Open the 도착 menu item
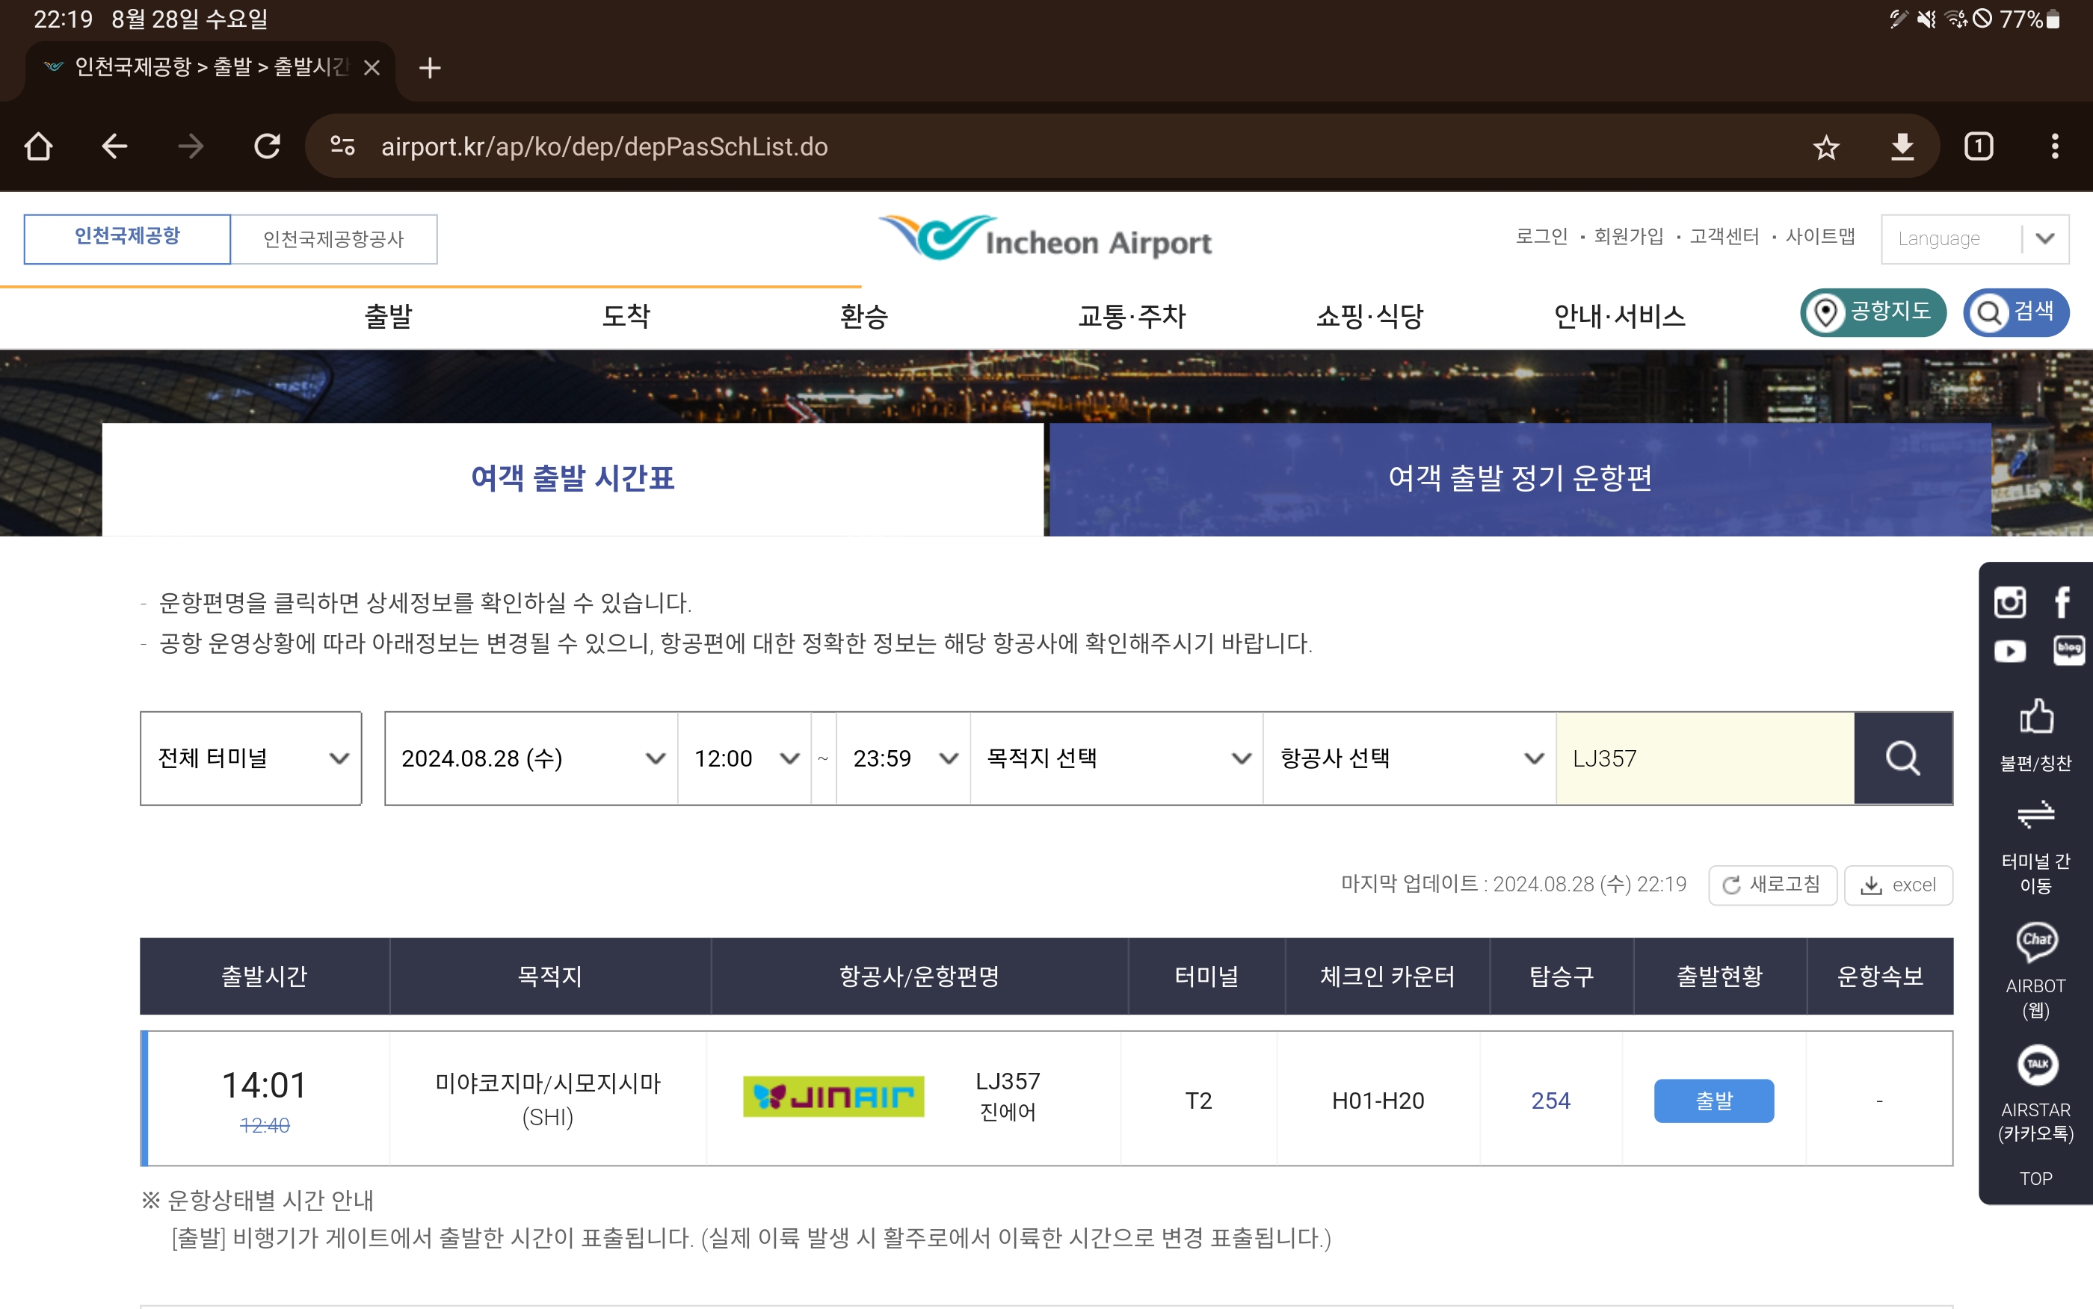Screen dimensions: 2093x1309 click(626, 316)
